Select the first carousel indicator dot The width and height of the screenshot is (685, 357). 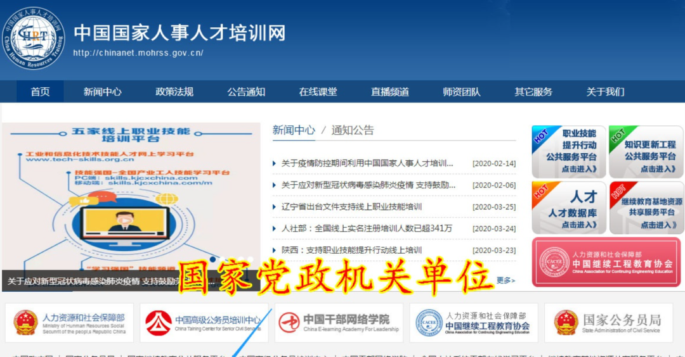[212, 260]
